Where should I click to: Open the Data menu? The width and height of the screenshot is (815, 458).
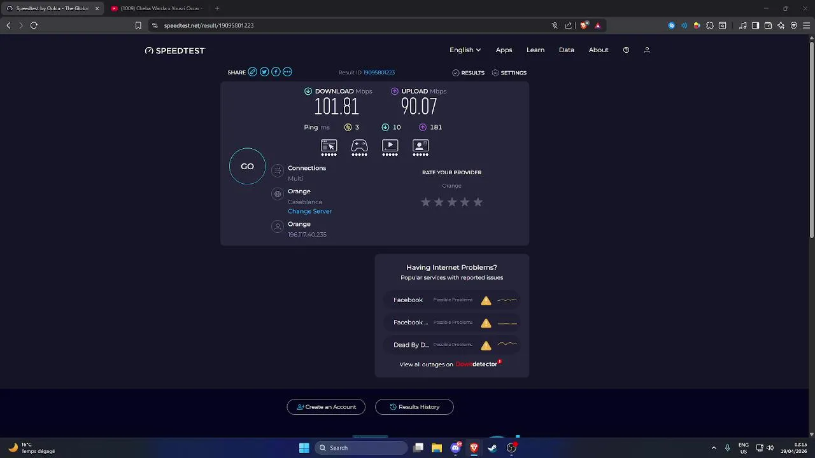(567, 50)
